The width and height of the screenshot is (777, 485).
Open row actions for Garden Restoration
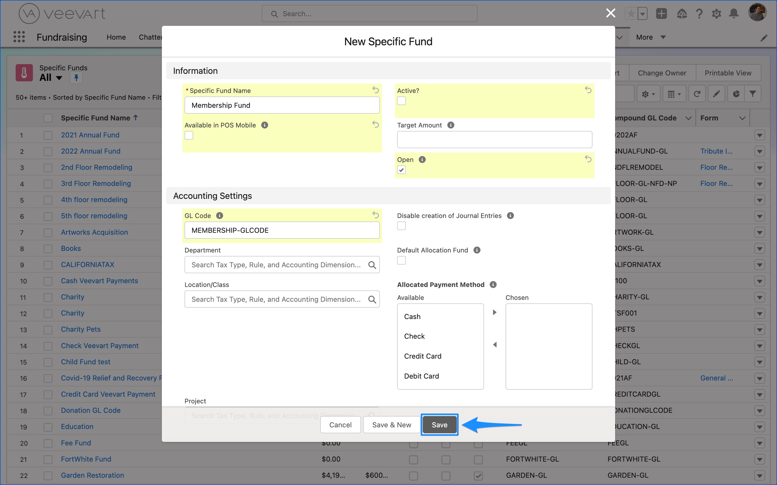coord(760,475)
